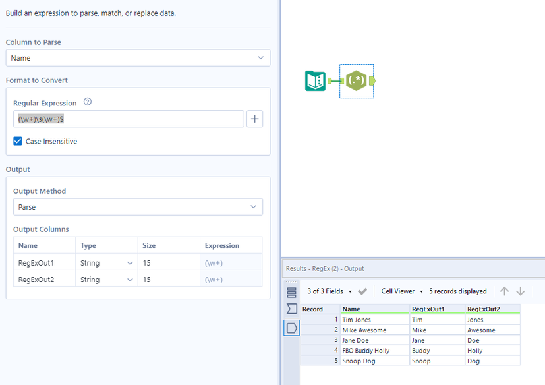
Task: Click the '5 records displayed' text
Action: point(458,291)
